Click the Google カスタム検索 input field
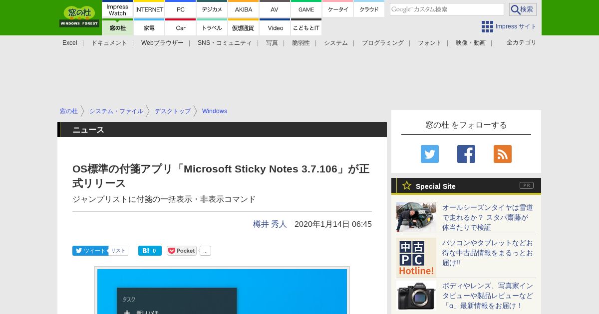This screenshot has height=314, width=599. coord(447,9)
